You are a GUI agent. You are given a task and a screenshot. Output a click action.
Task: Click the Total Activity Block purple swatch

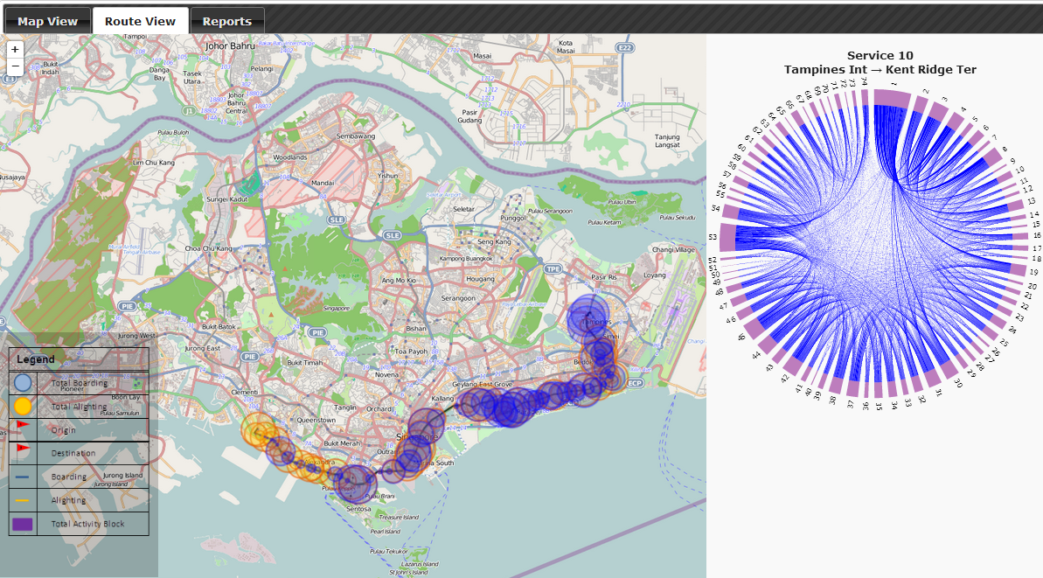23,524
